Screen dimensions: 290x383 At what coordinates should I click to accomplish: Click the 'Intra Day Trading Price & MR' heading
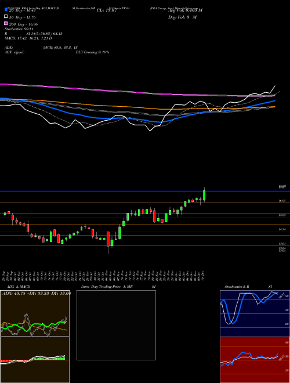click(107, 287)
